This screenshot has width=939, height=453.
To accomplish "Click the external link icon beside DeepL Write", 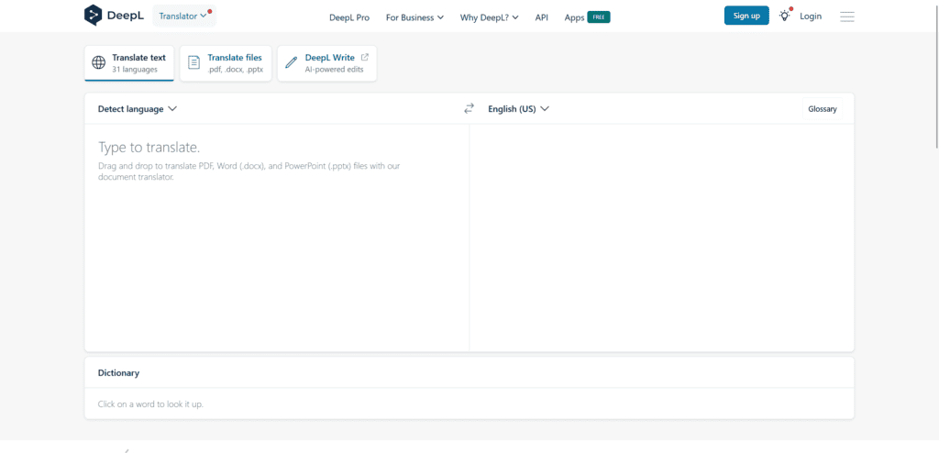I will coord(365,58).
